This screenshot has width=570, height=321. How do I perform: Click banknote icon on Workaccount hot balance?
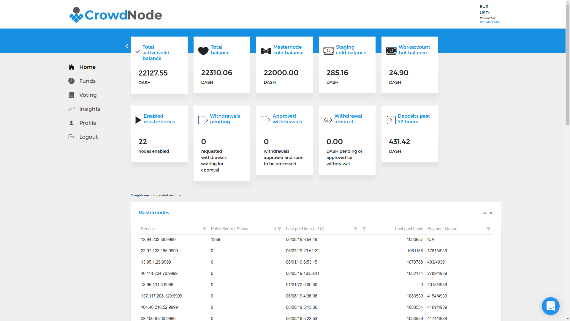coord(391,51)
